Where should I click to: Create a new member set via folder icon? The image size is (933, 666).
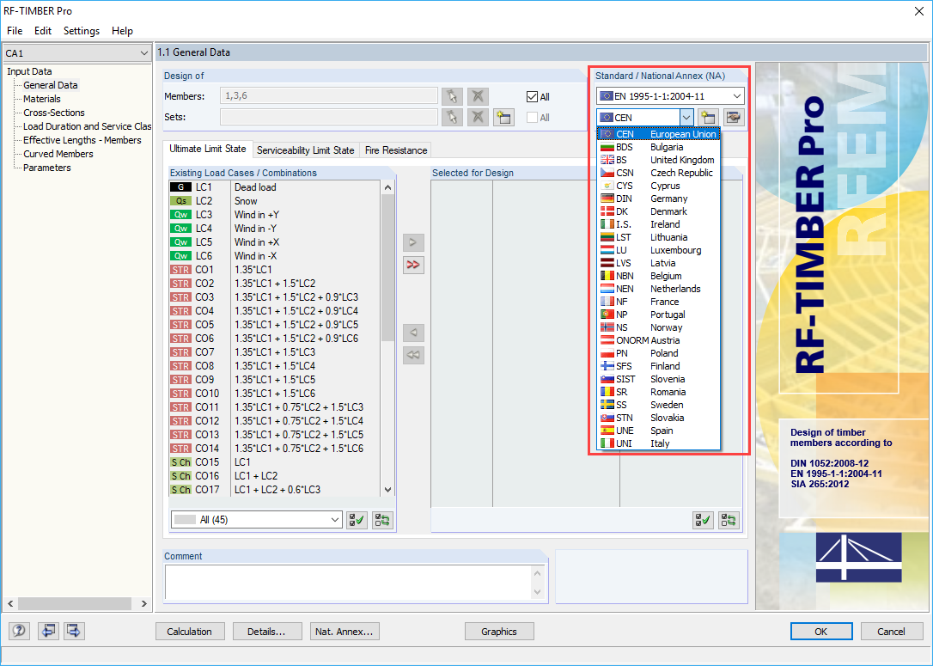tap(503, 117)
